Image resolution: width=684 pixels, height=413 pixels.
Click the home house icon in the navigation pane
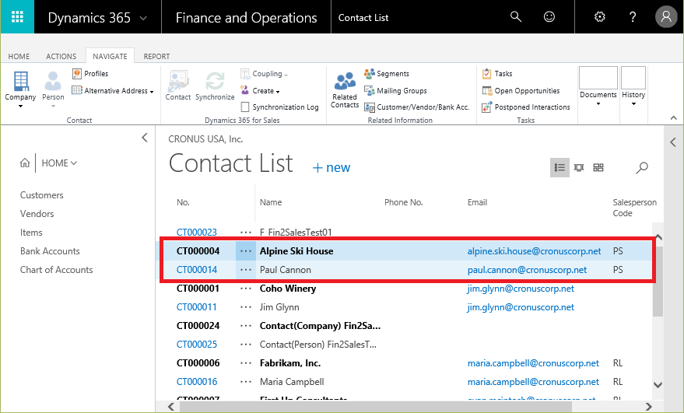tap(25, 163)
